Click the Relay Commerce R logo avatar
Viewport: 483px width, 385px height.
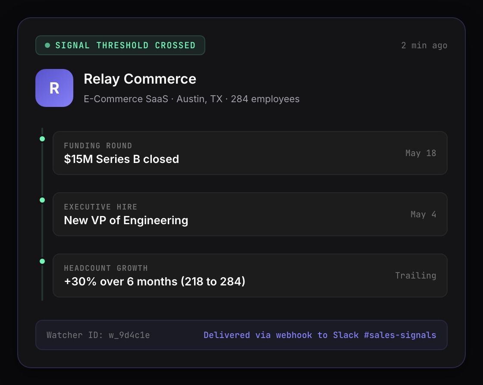click(x=54, y=88)
